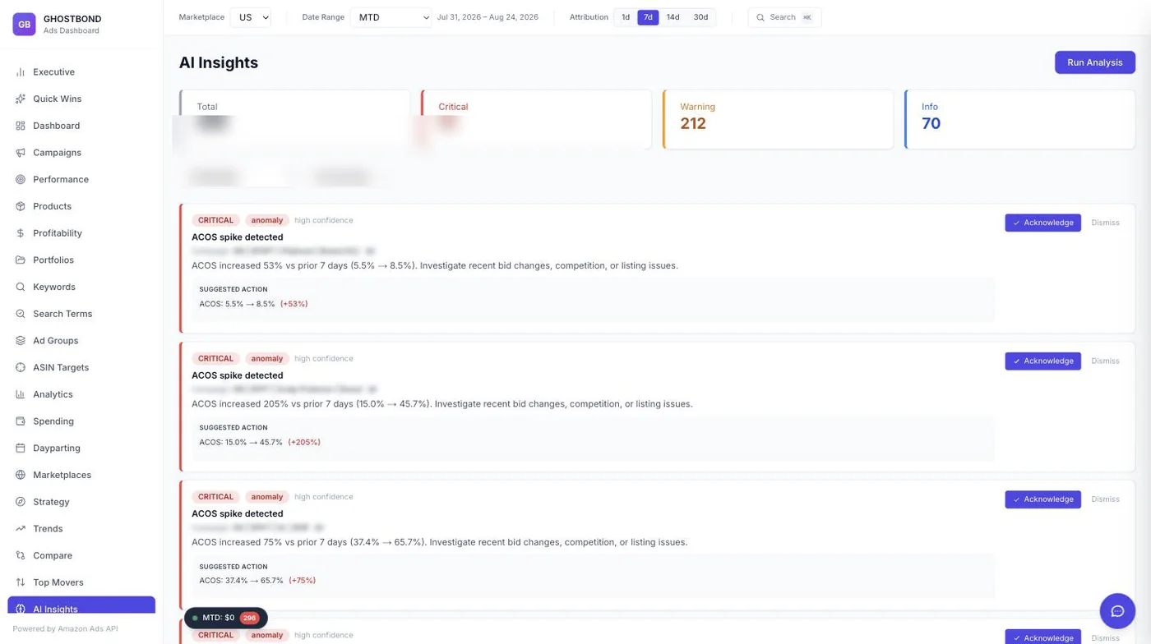Viewport: 1151px width, 644px height.
Task: Open Compare arrows icon
Action: (x=21, y=555)
